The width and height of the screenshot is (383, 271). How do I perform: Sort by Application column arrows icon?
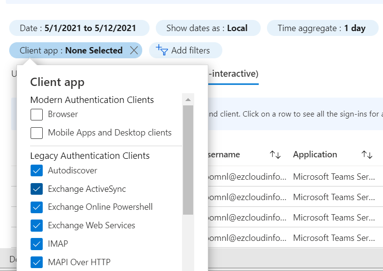tap(367, 155)
